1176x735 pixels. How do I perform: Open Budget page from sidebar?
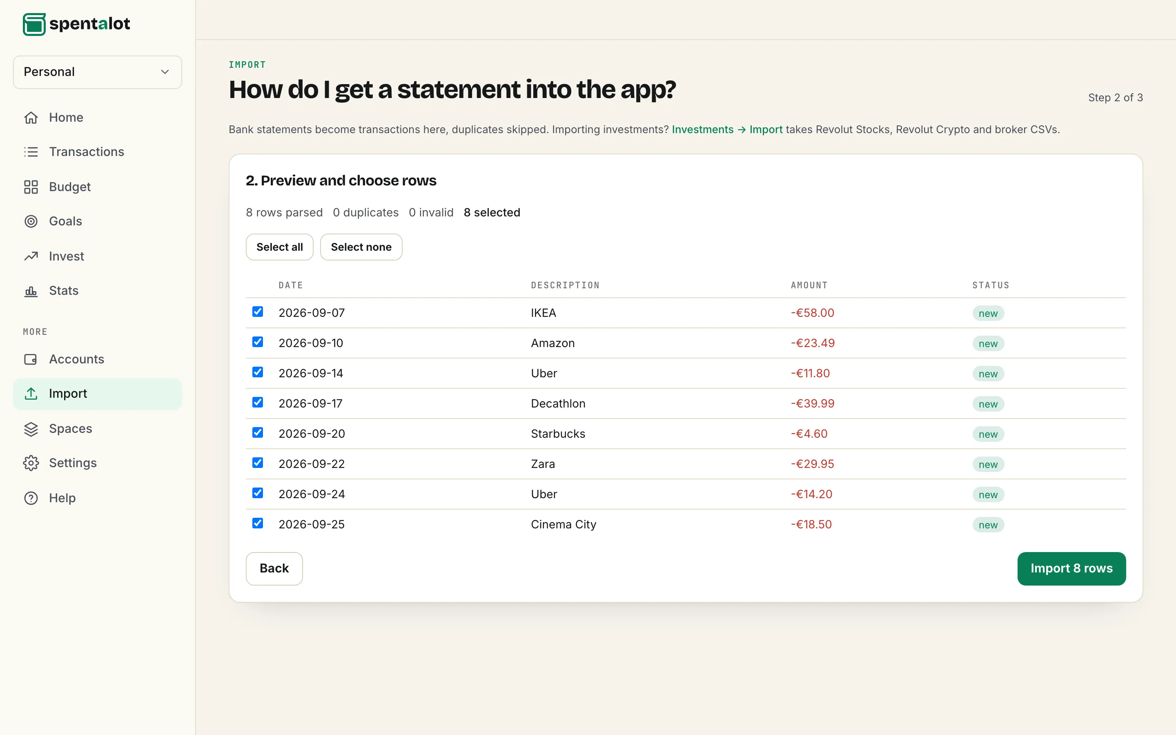click(x=97, y=187)
